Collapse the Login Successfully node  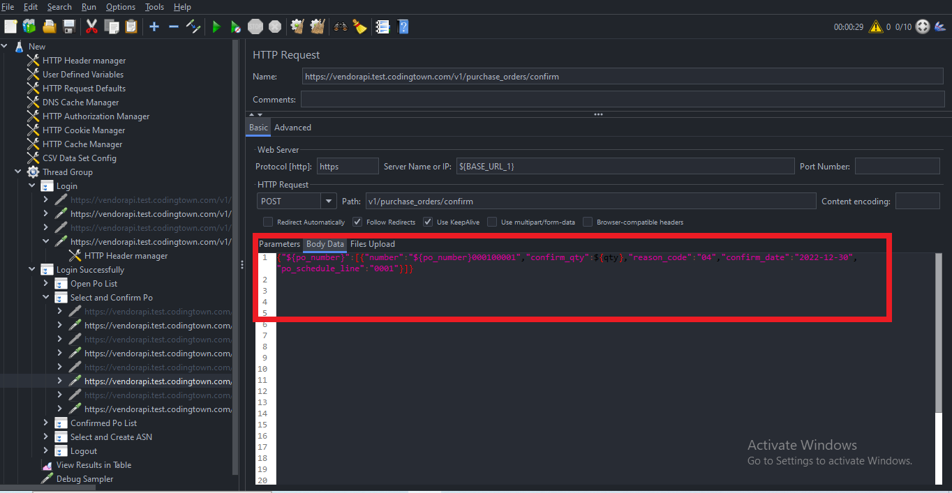(x=31, y=270)
